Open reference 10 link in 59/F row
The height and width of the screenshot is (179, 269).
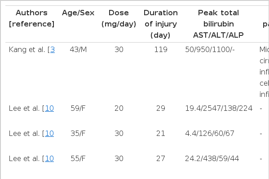[49, 109]
